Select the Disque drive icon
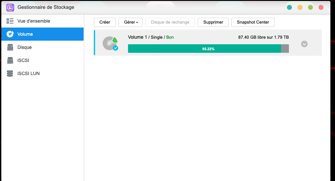Image resolution: width=335 pixels, height=181 pixels. pyautogui.click(x=10, y=47)
